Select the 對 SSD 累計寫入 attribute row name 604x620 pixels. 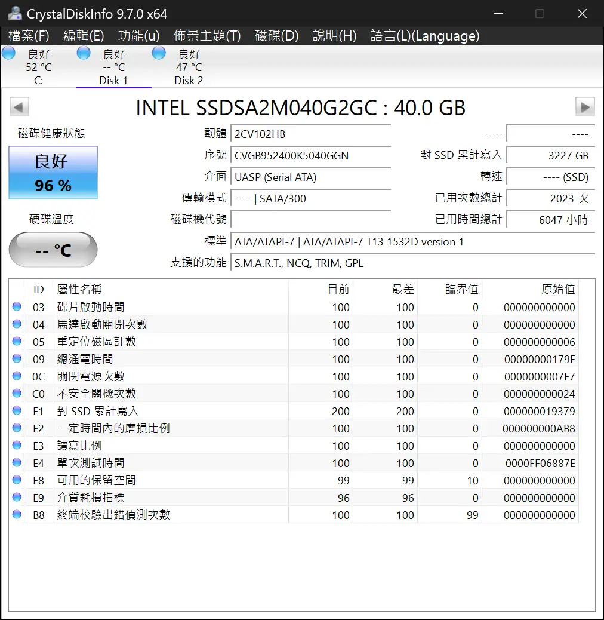(x=98, y=411)
